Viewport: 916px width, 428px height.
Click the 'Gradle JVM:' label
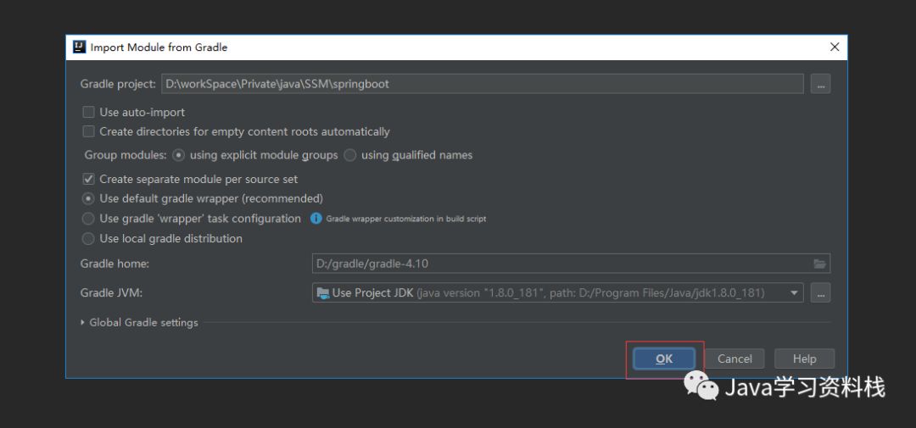click(112, 293)
